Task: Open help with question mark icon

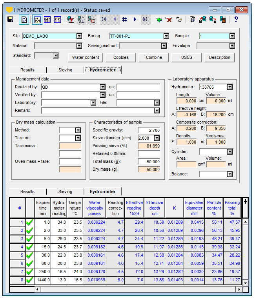Action: pyautogui.click(x=236, y=19)
